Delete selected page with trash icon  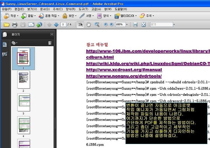point(50,43)
